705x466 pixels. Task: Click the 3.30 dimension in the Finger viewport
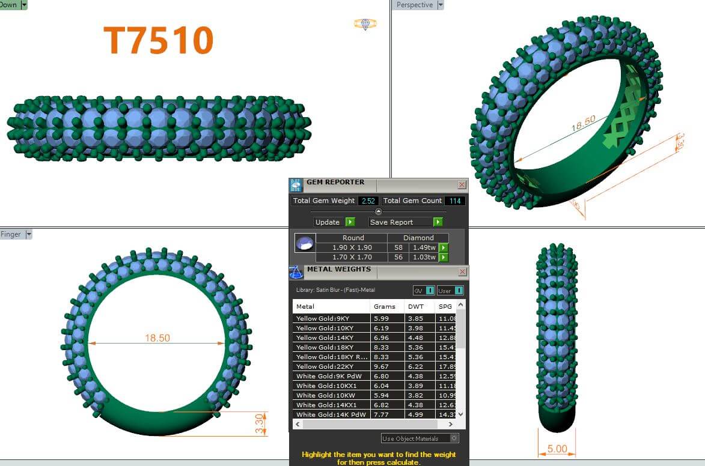tap(259, 424)
